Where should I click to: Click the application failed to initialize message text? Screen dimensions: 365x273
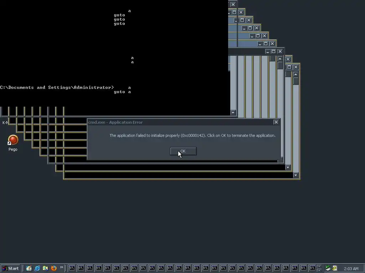point(192,135)
